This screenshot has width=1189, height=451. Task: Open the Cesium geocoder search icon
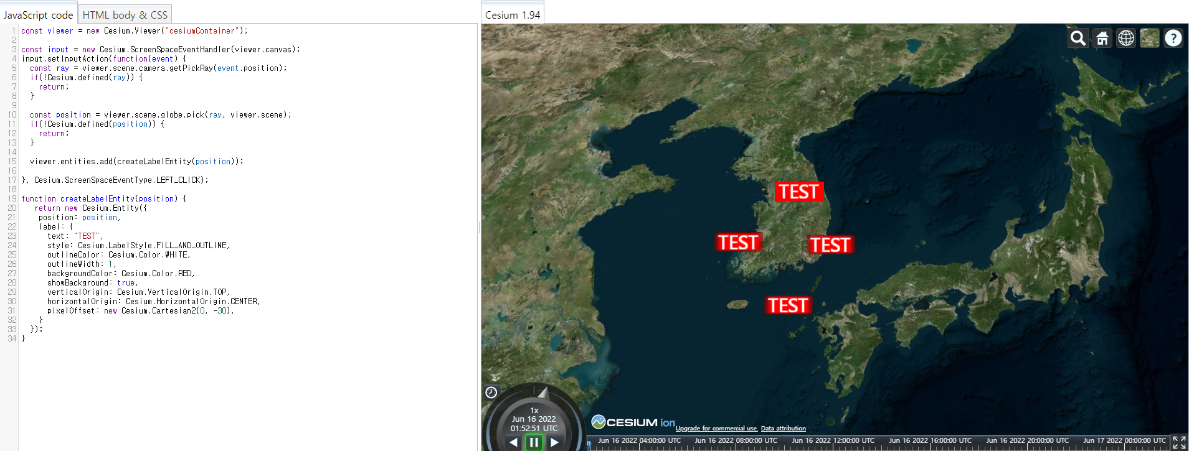pos(1078,39)
